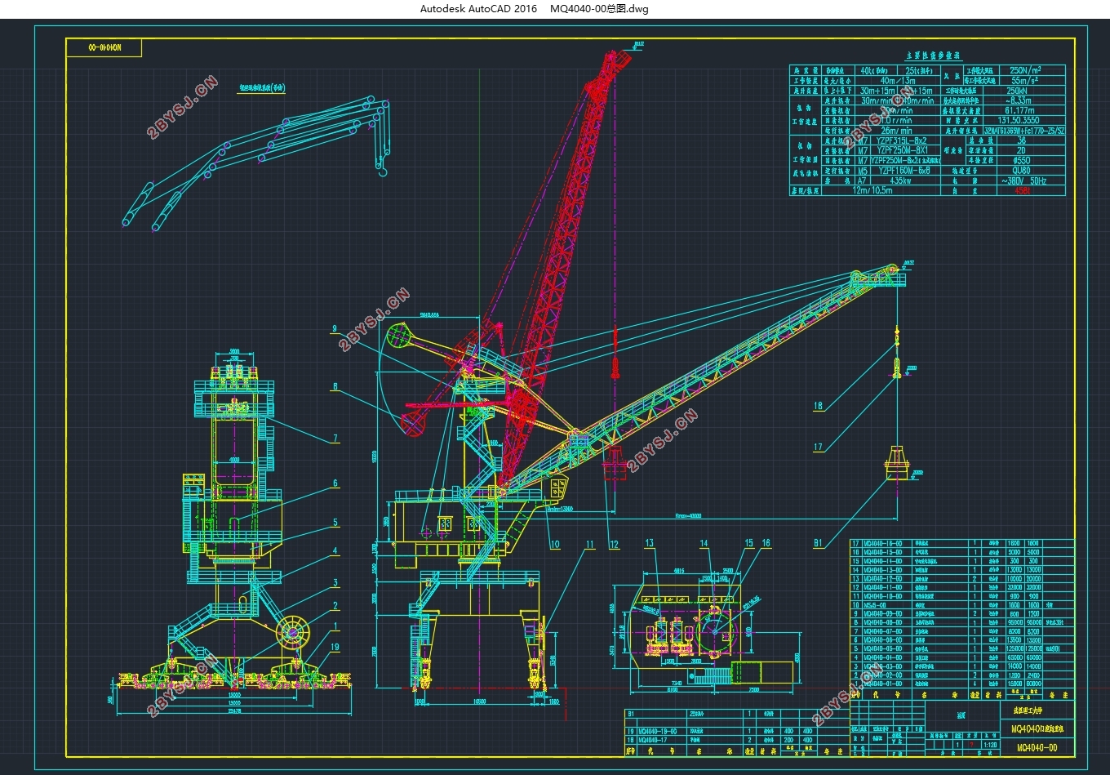The height and width of the screenshot is (775, 1110).
Task: Click part code MQ4040-17 in the lower table
Action: point(653,741)
